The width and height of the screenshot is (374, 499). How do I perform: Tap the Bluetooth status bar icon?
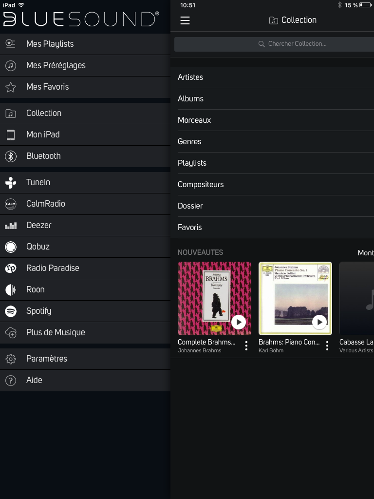[x=339, y=5]
